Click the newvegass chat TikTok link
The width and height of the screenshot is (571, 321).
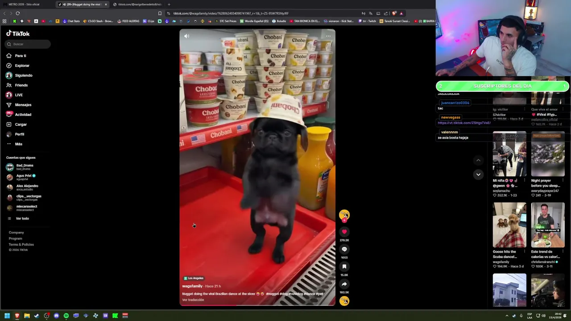coord(464,123)
